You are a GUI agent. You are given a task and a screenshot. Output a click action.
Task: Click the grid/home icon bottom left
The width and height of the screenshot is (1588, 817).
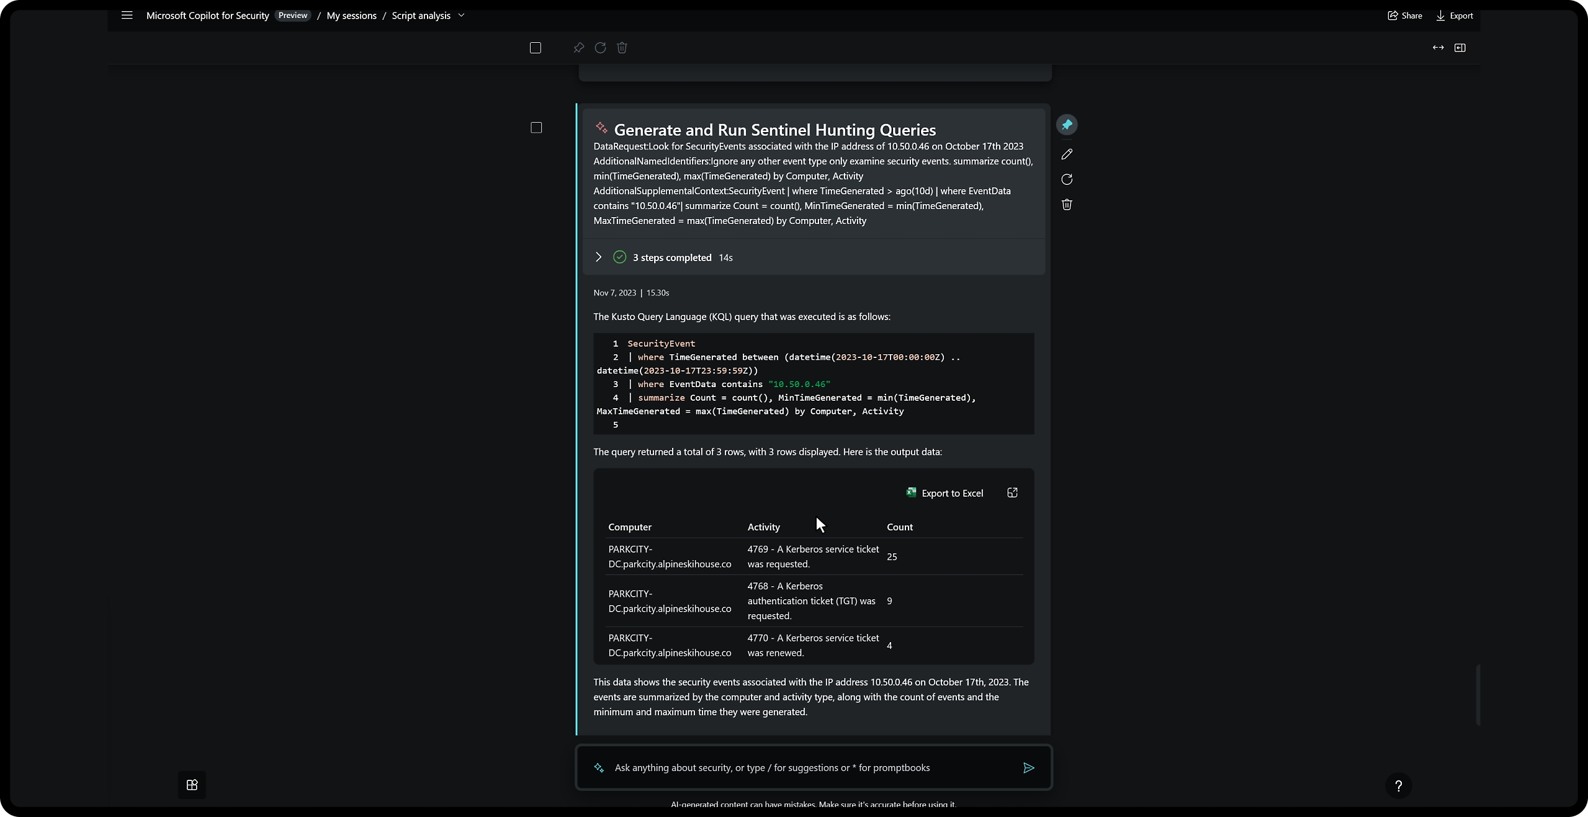[192, 785]
